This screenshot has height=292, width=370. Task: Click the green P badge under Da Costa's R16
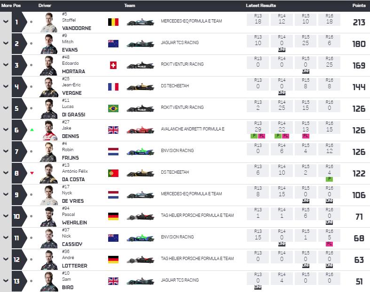point(329,179)
